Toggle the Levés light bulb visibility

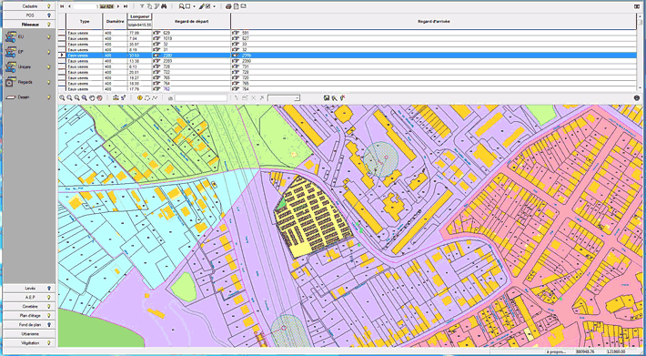point(49,289)
